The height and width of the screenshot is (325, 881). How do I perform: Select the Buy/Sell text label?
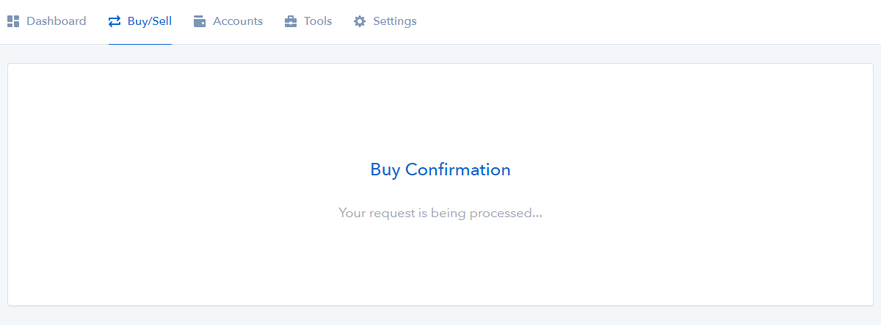[x=150, y=21]
